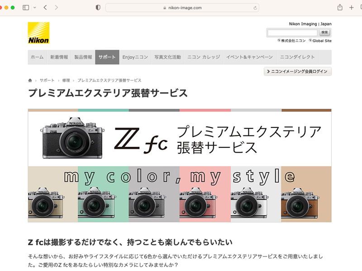Viewport: 362px width, 271px height.
Task: Click the forward navigation arrow
Action: point(56,7)
